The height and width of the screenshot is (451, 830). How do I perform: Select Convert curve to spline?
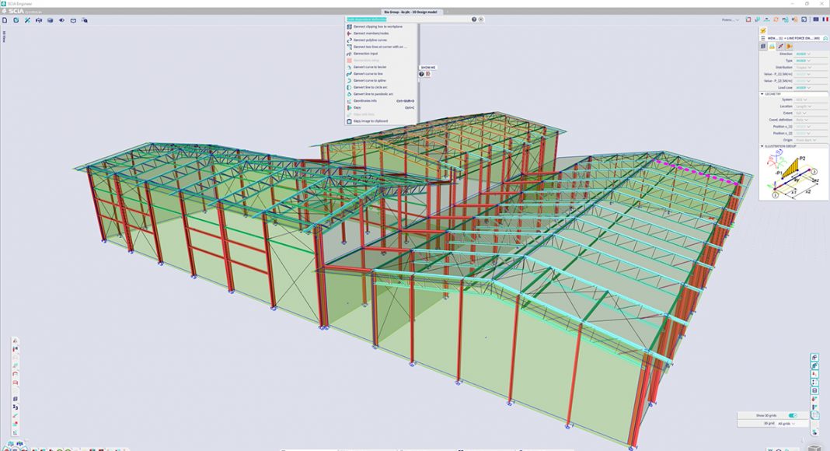(369, 80)
